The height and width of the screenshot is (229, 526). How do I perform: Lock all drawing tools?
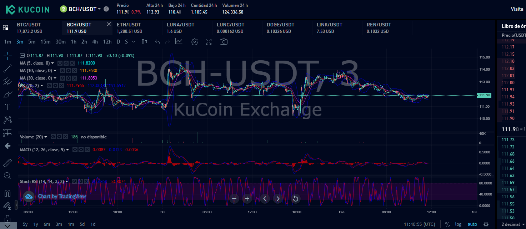pyautogui.click(x=7, y=218)
